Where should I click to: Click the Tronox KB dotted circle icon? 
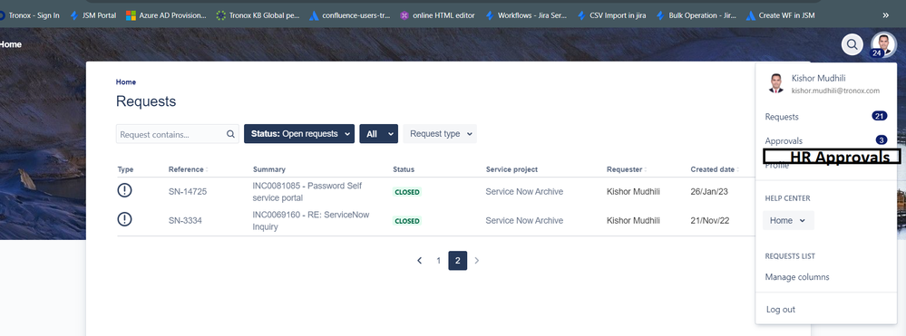[220, 15]
